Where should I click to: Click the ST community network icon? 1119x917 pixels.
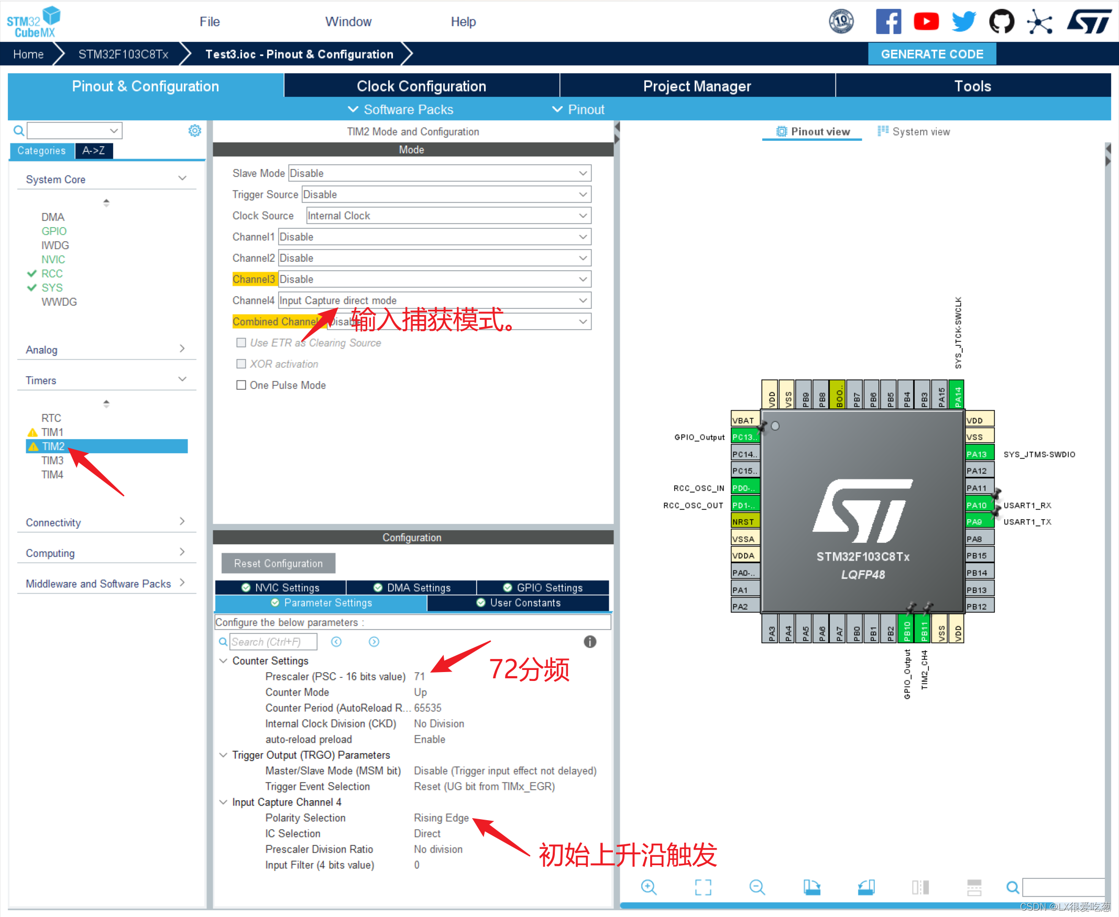1039,21
